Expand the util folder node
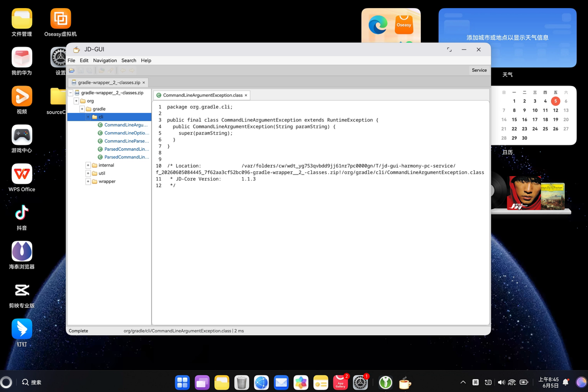Screen dimensions: 588x392 (88, 173)
